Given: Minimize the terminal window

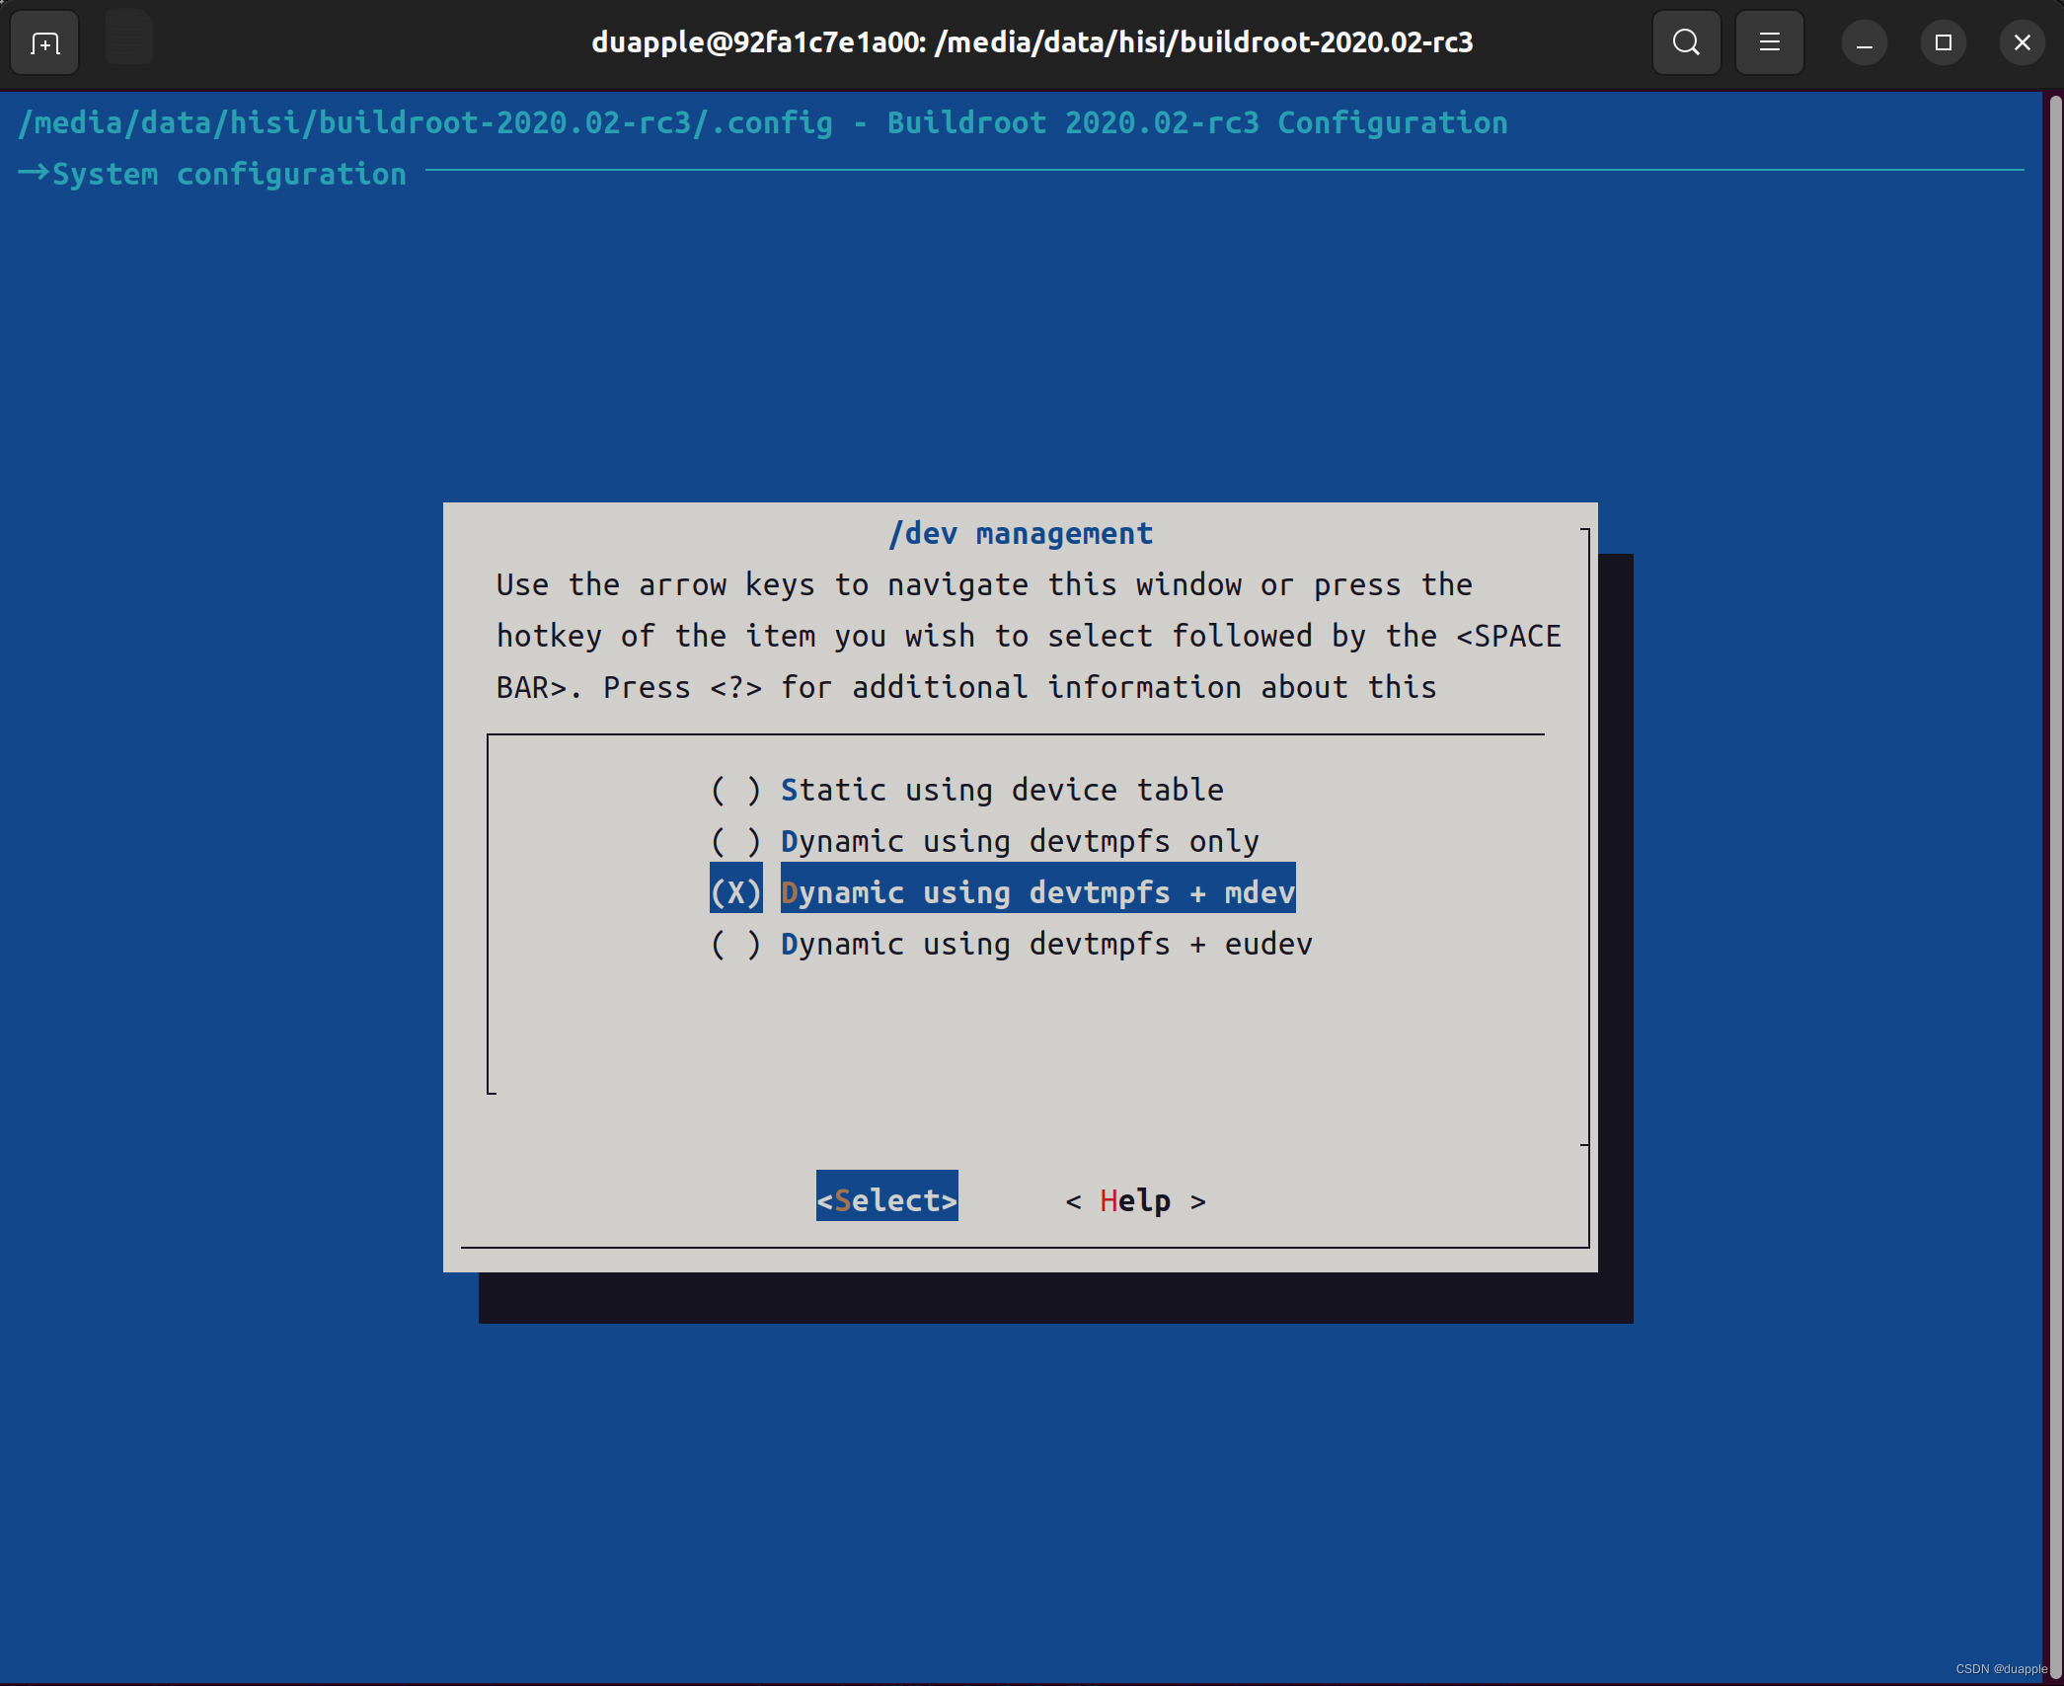Looking at the screenshot, I should click(x=1864, y=41).
